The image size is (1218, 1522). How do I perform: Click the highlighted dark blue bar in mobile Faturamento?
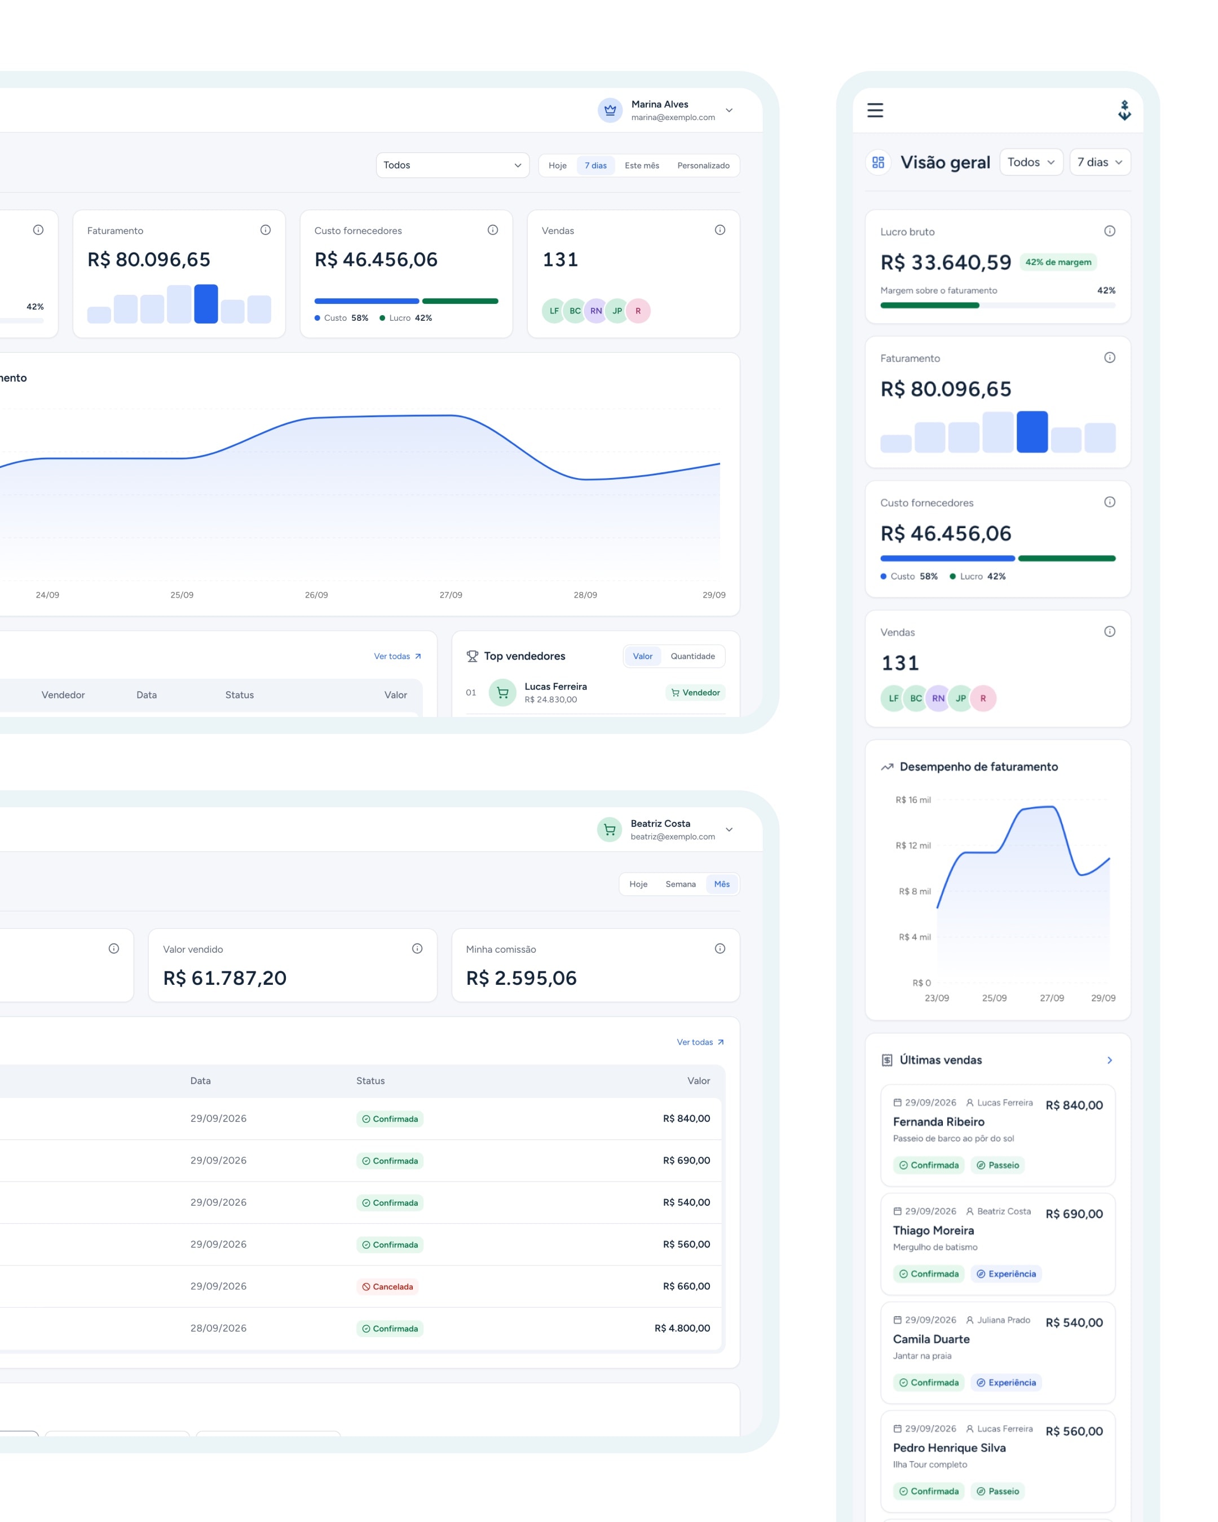tap(1031, 431)
